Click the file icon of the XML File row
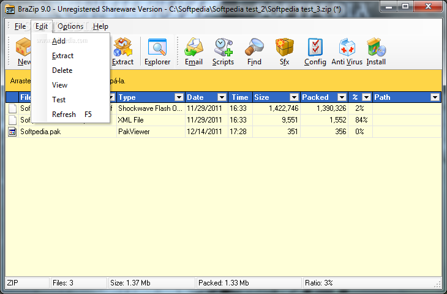 pos(12,120)
